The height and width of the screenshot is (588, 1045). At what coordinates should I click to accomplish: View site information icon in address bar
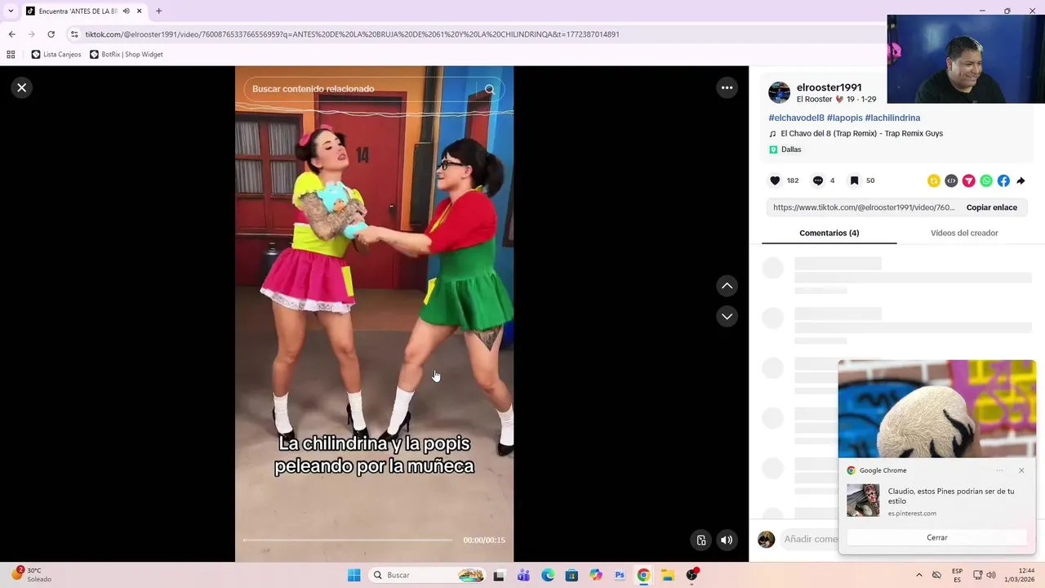(x=74, y=34)
